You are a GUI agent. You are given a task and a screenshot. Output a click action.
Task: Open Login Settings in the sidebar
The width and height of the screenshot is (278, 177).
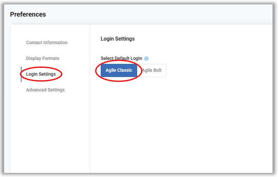[41, 74]
